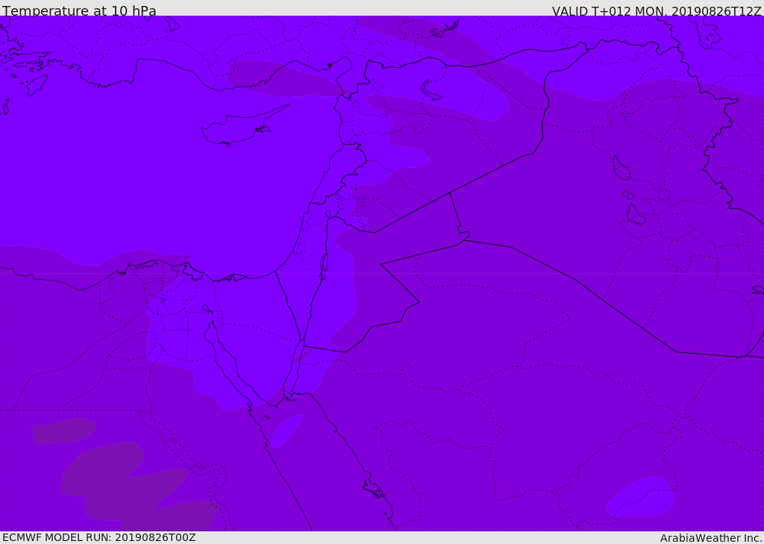Screen dimensions: 764x544
Task: Click the 'Temperature at 10 hPa' title text
Action: point(79,10)
